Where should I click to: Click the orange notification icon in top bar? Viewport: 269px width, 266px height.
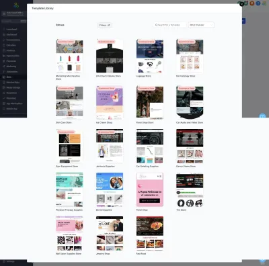(252, 3)
